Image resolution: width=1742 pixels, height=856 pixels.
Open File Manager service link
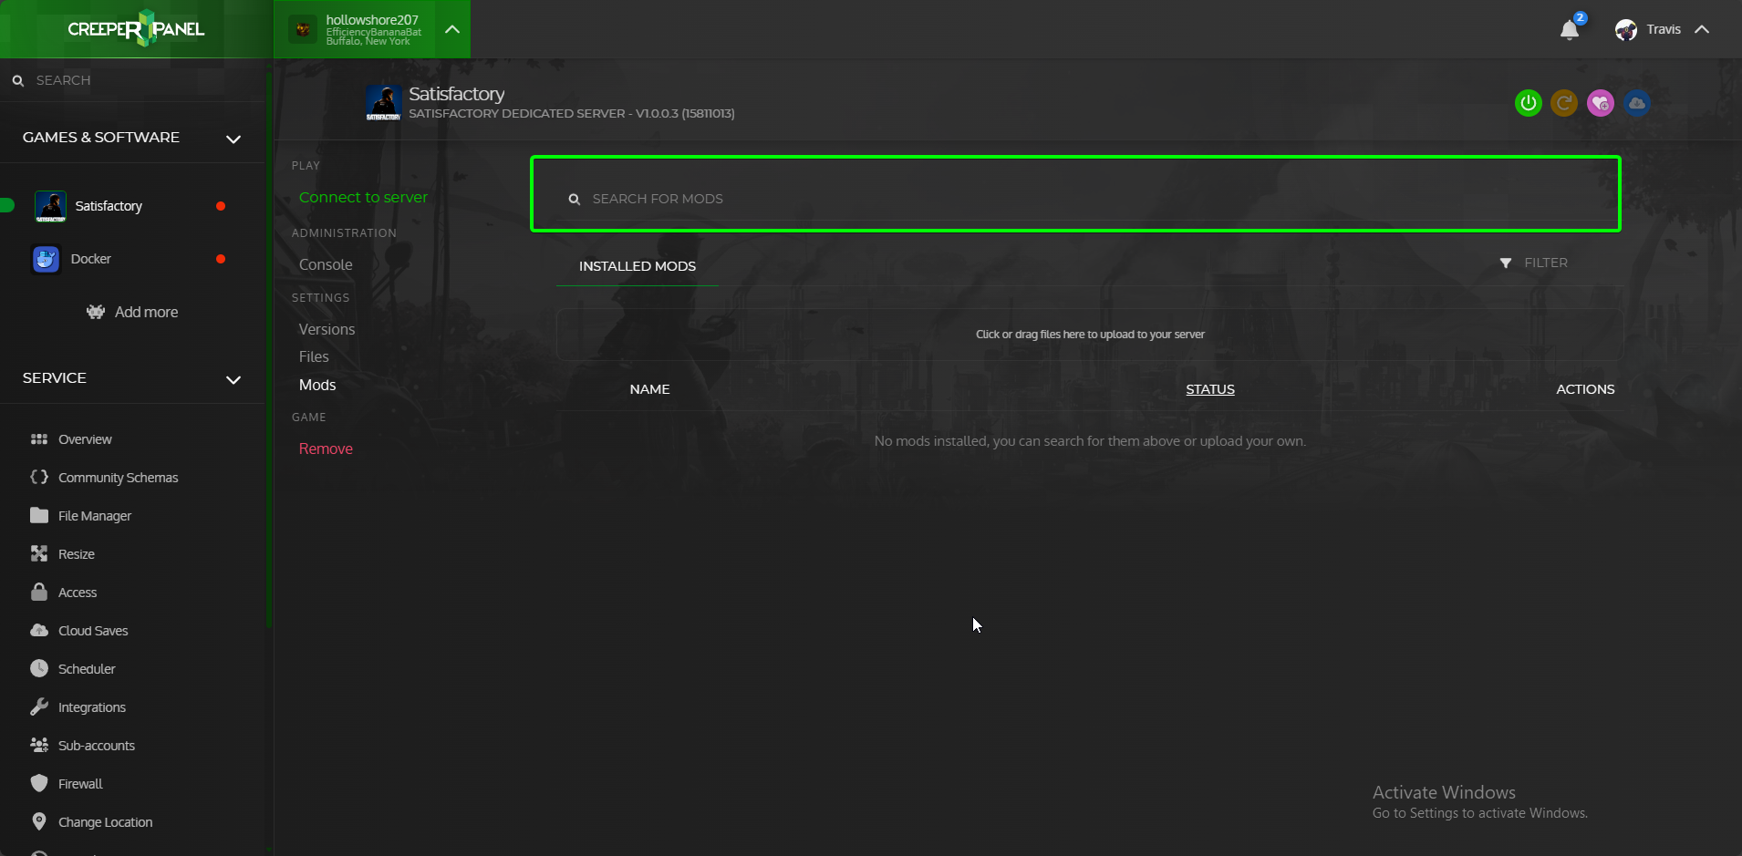95,516
